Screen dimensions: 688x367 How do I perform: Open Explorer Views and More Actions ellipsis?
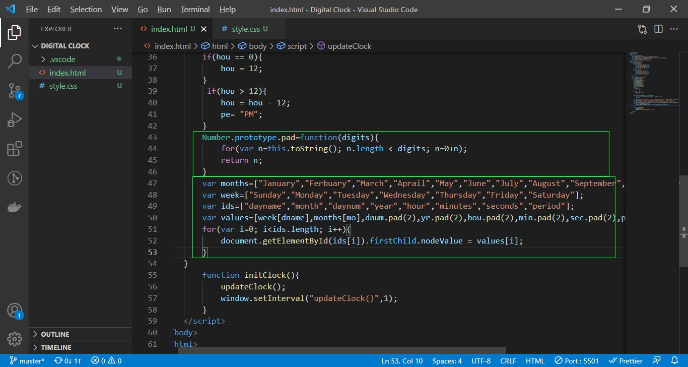click(118, 29)
